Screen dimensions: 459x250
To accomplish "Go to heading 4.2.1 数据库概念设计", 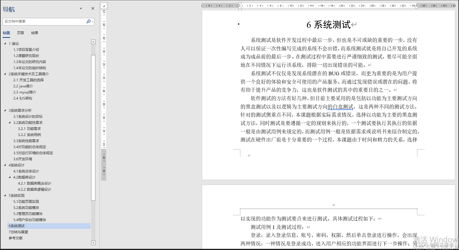I will pos(34,183).
